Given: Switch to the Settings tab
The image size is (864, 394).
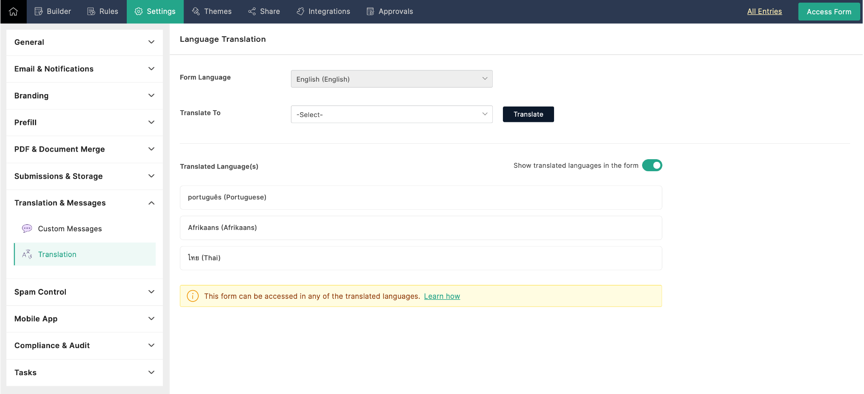Looking at the screenshot, I should tap(155, 12).
